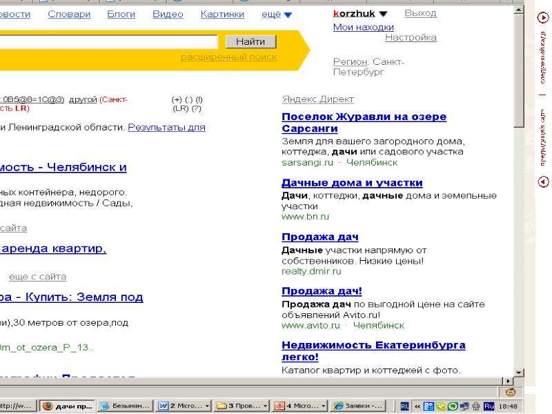Click the sarsangi.ru green URL
Screen dimensions: 552x414
pos(307,163)
